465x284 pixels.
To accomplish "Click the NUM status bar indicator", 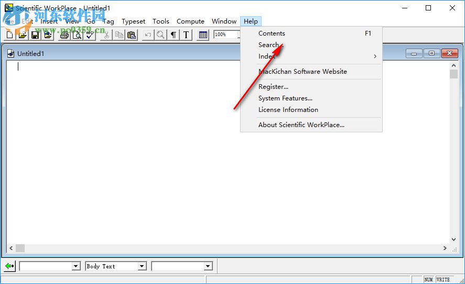I will (428, 280).
